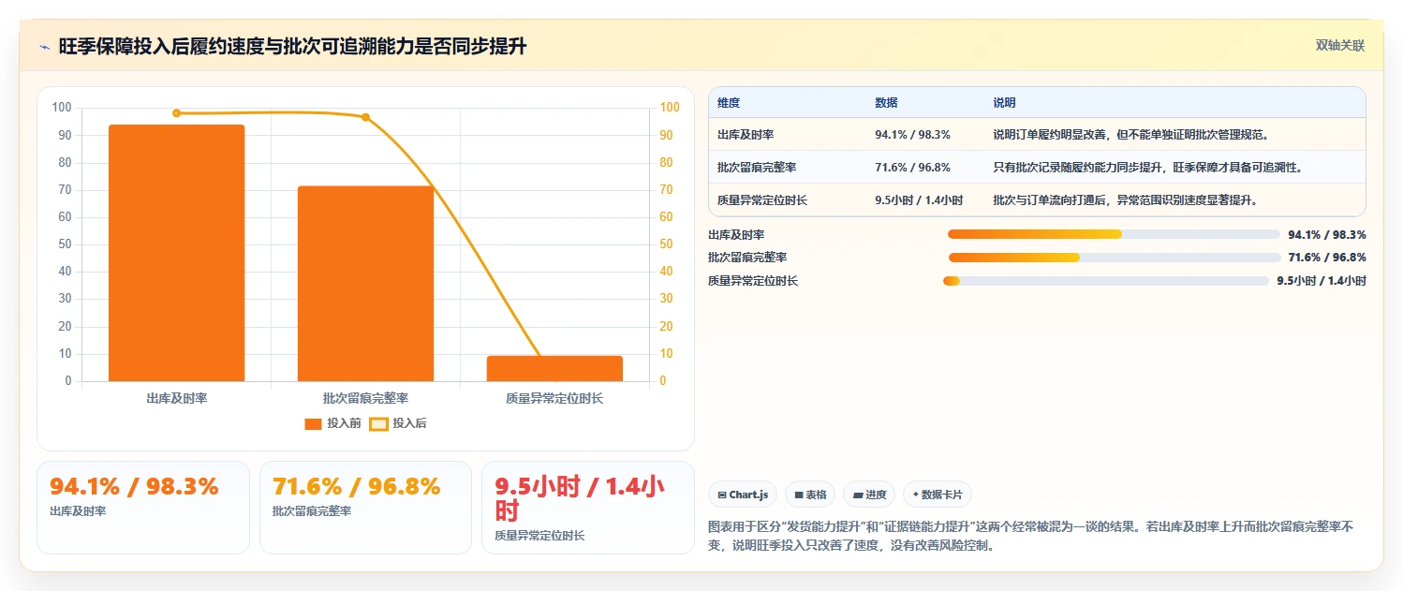Click the 双轴关联 tag
1403x591 pixels.
[x=1339, y=45]
